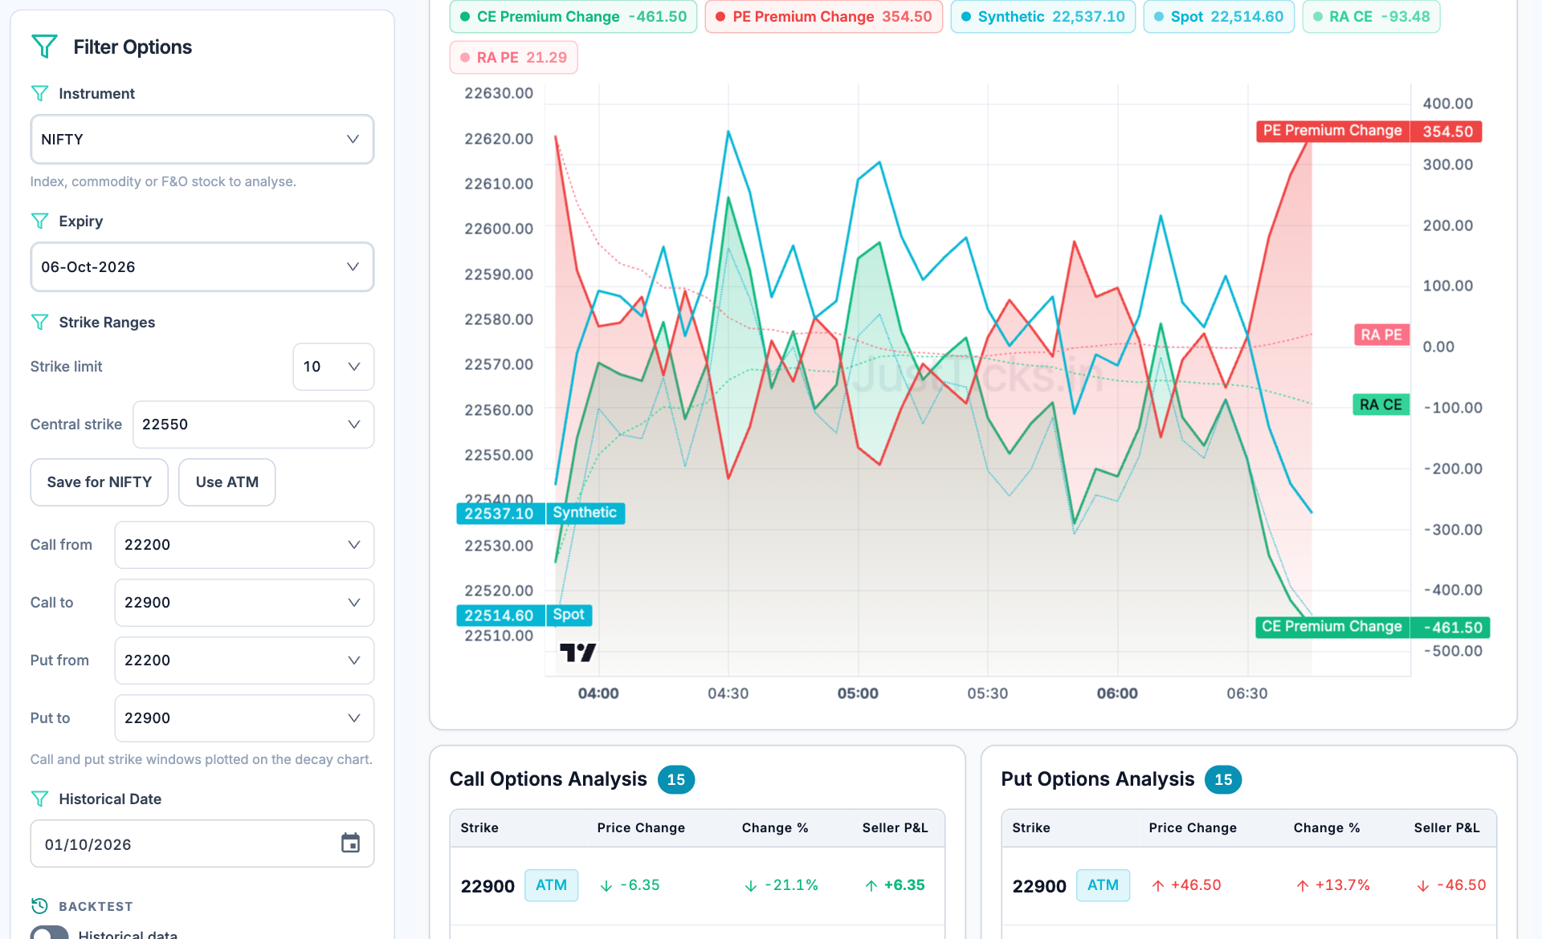This screenshot has width=1542, height=939.
Task: Click the Synthetic 22537.10 price marker on chart
Action: [x=541, y=513]
